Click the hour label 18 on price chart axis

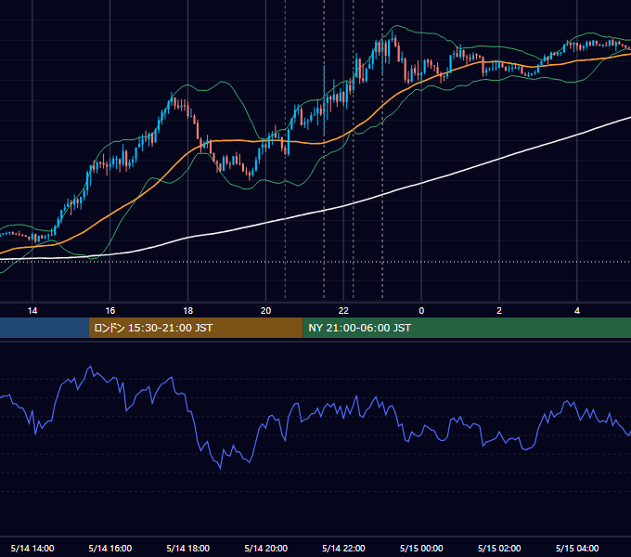click(188, 311)
